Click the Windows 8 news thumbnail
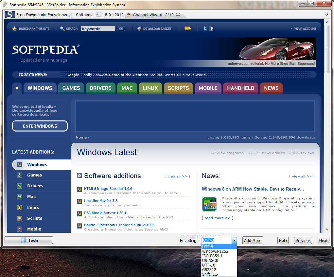334x277 pixels. tap(209, 204)
